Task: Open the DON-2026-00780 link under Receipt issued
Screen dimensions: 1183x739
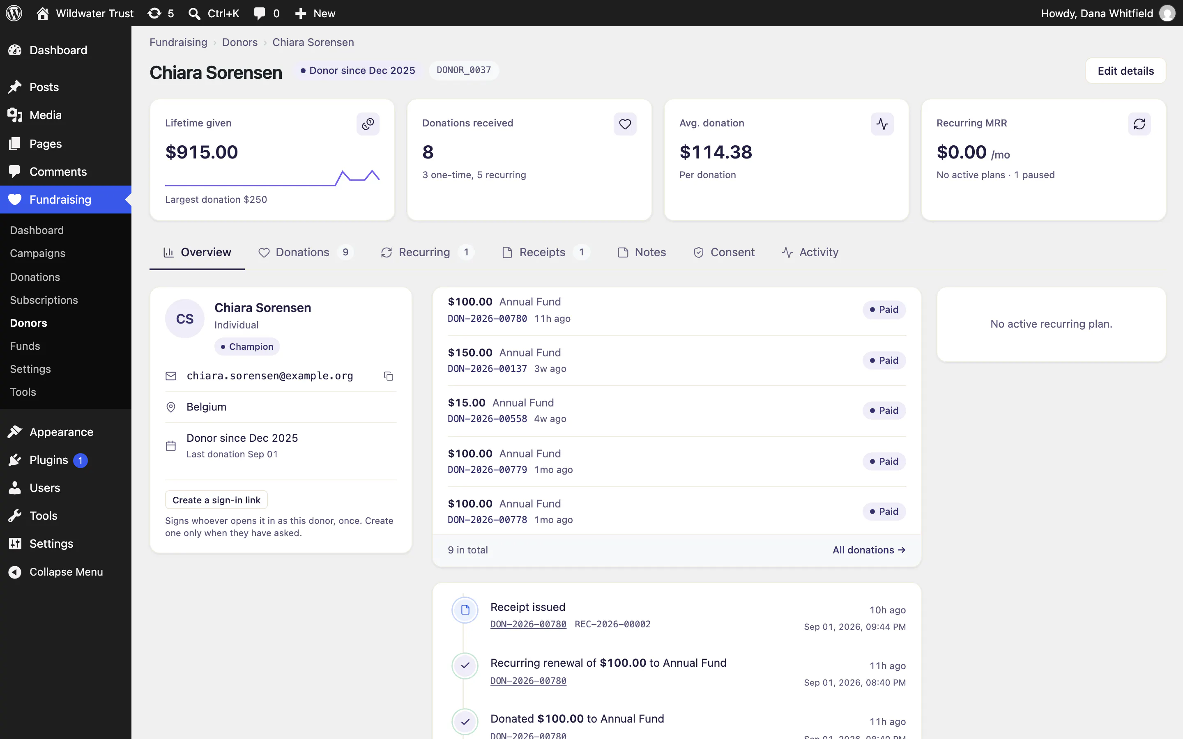Action: point(528,624)
